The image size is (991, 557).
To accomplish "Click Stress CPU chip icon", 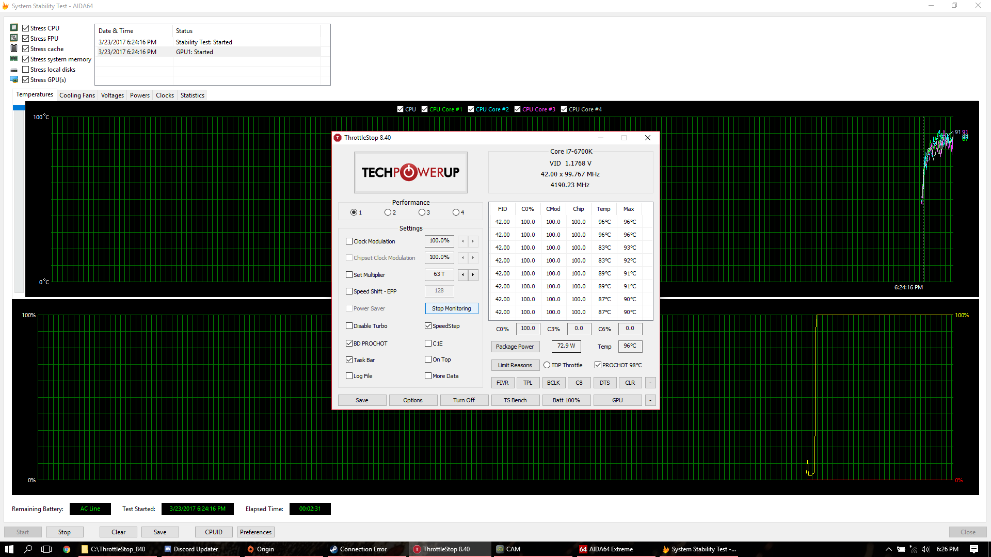I will click(x=14, y=28).
